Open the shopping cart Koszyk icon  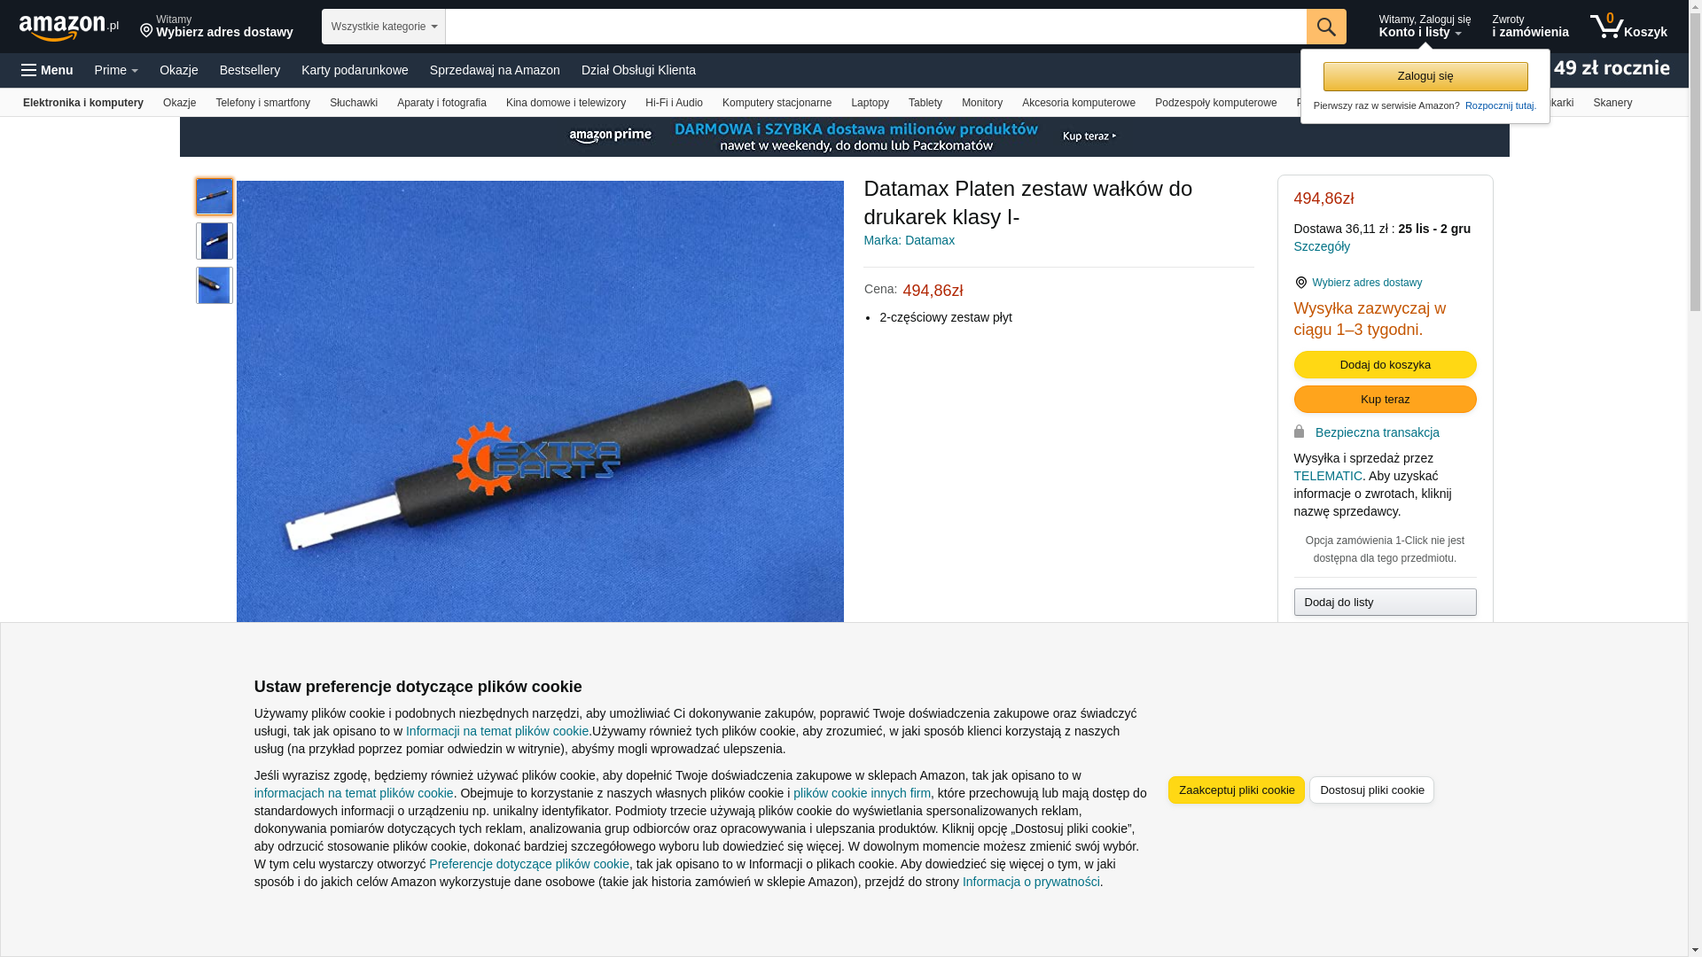pos(1628,27)
